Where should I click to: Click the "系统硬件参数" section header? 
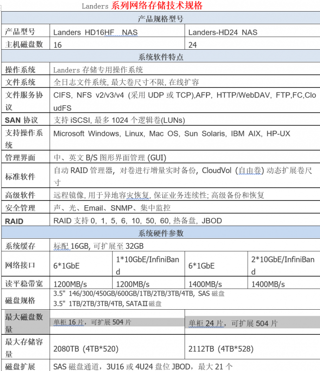[x=160, y=233]
